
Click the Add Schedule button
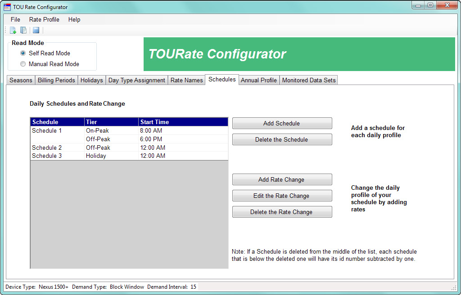click(282, 123)
